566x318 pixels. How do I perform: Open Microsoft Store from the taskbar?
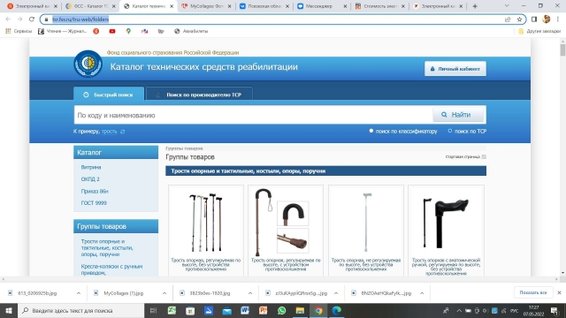190,310
